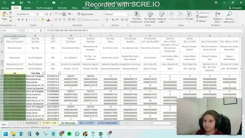Viewport: 245px width, 138px height.
Task: Open Spotify from the taskbar
Action: coord(69,134)
